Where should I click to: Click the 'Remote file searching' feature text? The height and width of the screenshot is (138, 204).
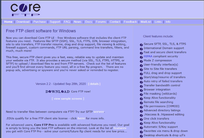click(159, 102)
